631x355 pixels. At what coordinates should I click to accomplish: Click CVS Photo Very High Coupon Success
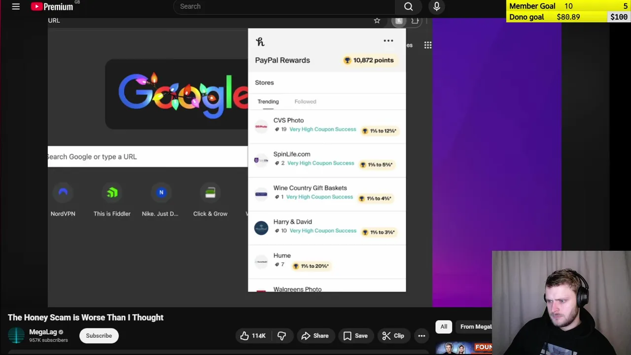point(322,129)
